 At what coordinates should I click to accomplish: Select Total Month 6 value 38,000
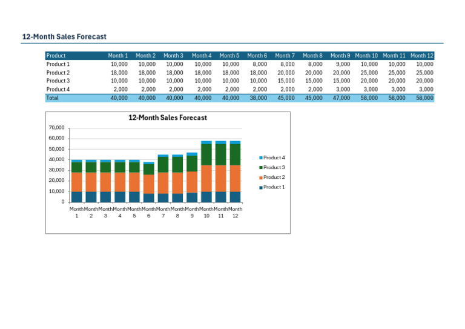coord(259,98)
